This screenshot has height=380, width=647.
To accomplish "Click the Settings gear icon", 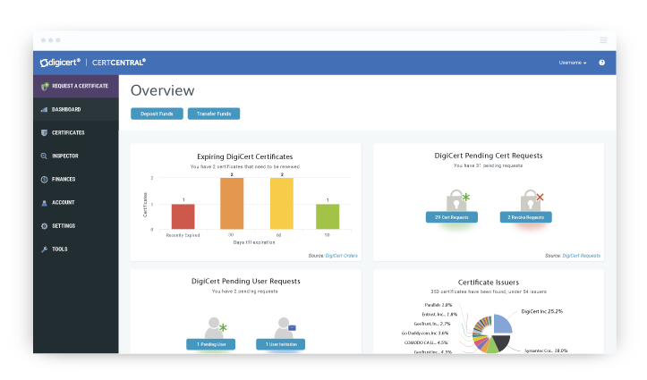I will click(44, 225).
